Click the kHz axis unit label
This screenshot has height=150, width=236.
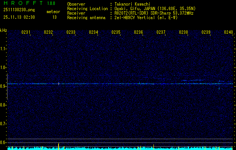point(3,30)
